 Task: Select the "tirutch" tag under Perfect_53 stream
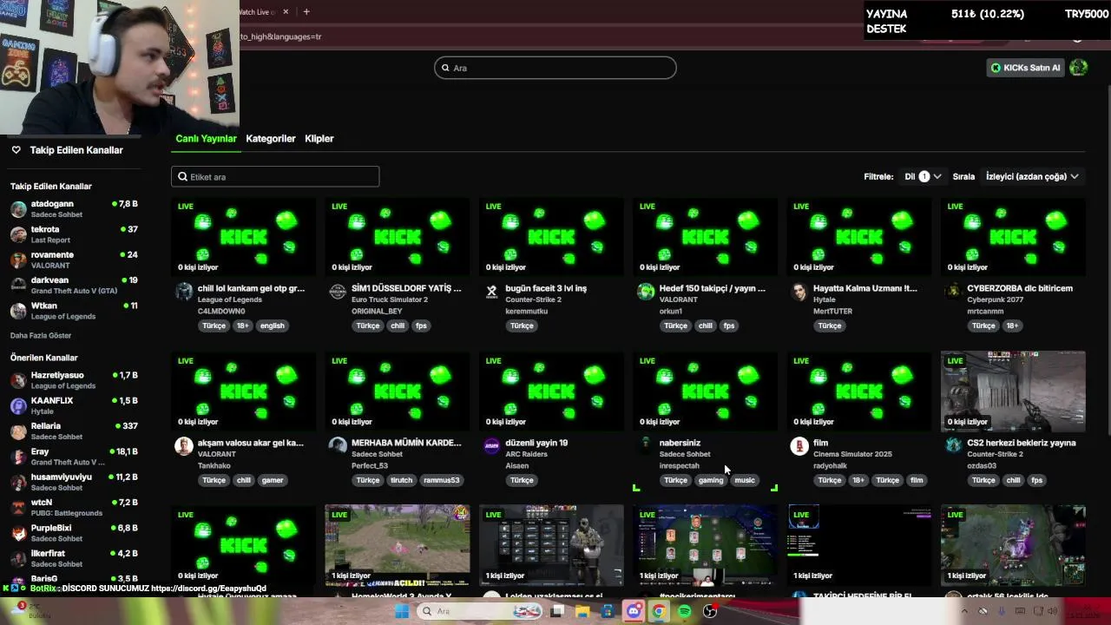tap(401, 480)
